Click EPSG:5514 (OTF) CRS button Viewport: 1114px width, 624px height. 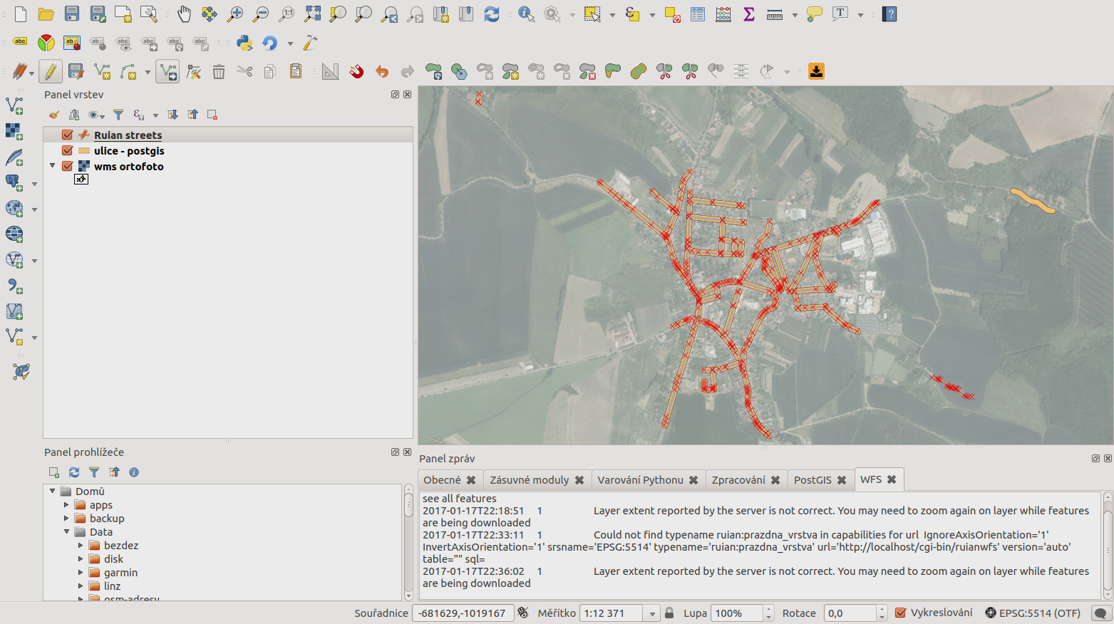coord(1032,613)
